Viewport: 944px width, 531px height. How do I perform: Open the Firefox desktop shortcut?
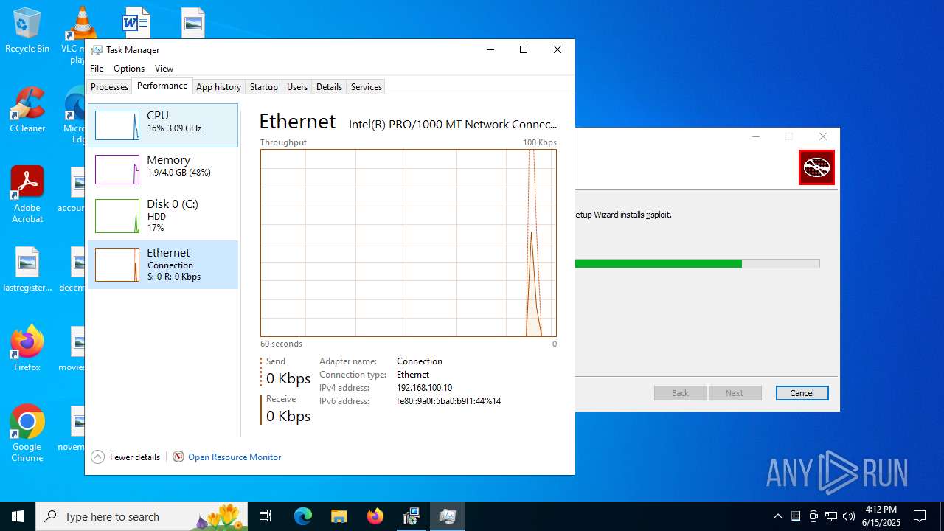click(x=27, y=348)
